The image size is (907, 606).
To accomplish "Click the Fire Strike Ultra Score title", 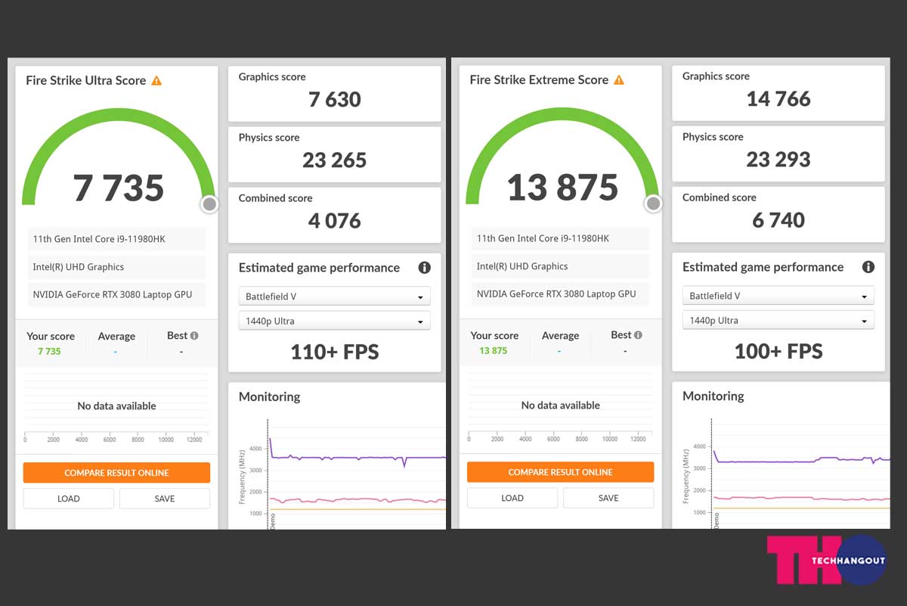I will 86,80.
